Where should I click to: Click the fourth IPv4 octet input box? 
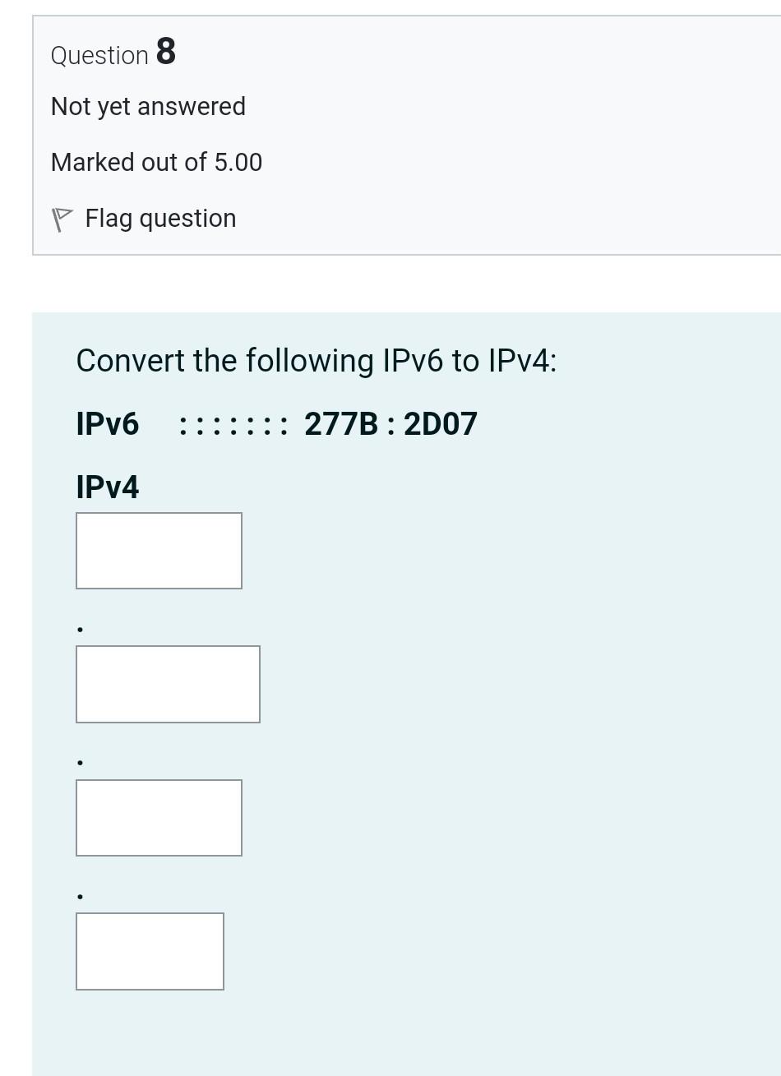[150, 950]
